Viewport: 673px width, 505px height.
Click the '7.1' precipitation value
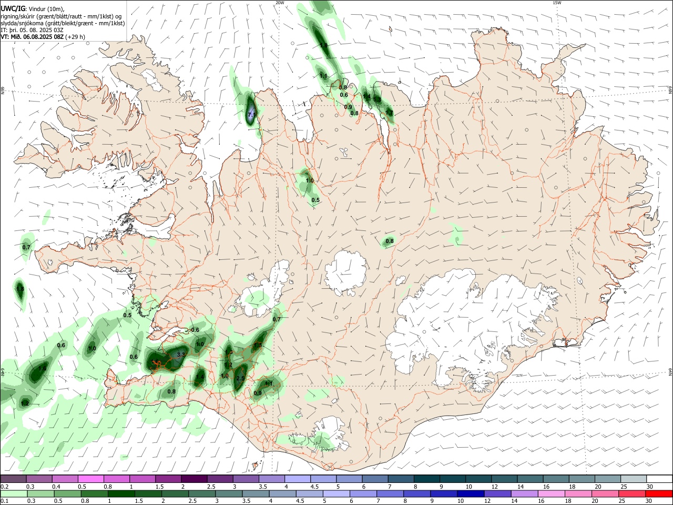pyautogui.click(x=251, y=114)
